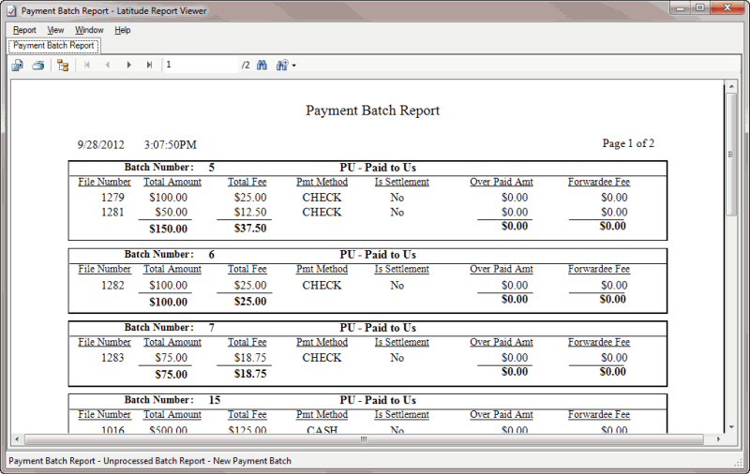This screenshot has width=750, height=474.
Task: Open the Window menu
Action: tap(89, 30)
